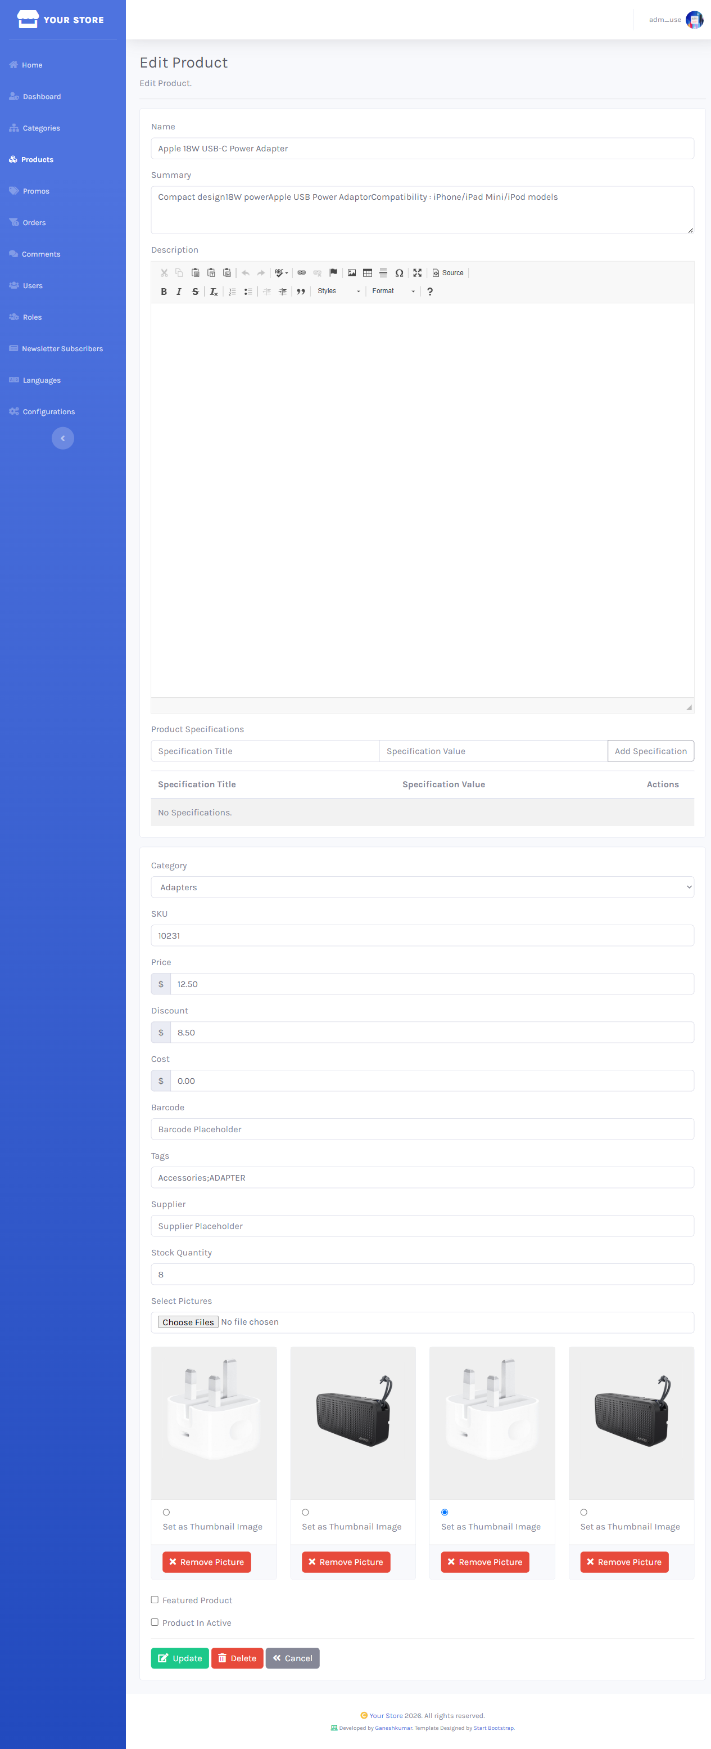This screenshot has height=1749, width=711.
Task: Click the Your Store logo icon
Action: (x=27, y=19)
